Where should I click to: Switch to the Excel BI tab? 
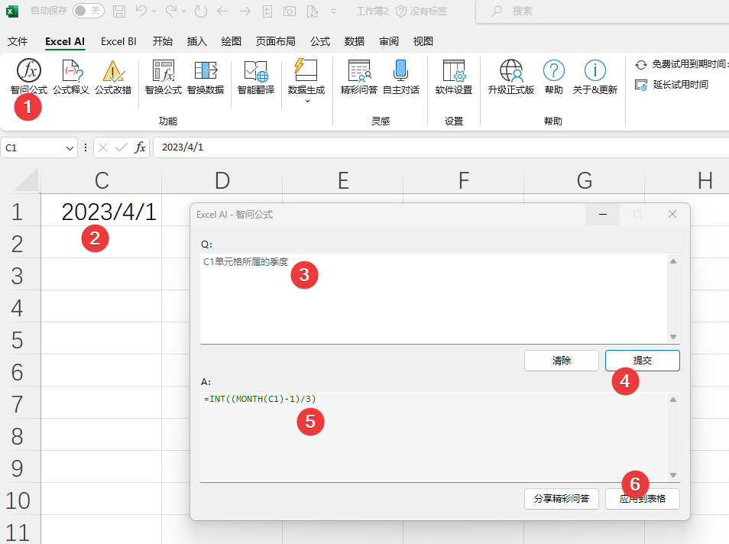pos(118,41)
